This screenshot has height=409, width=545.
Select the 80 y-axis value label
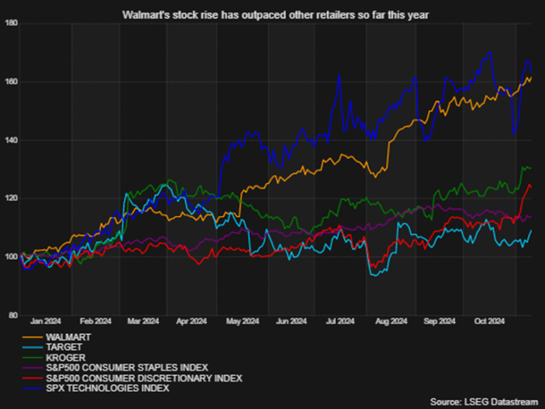pos(14,315)
